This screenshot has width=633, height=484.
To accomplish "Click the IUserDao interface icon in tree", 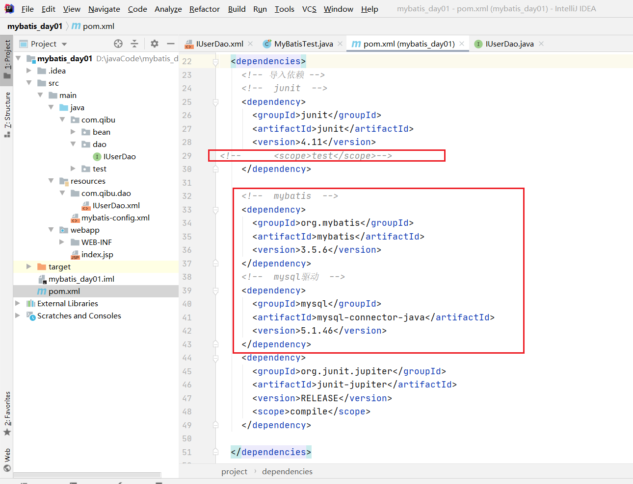I will 97,157.
